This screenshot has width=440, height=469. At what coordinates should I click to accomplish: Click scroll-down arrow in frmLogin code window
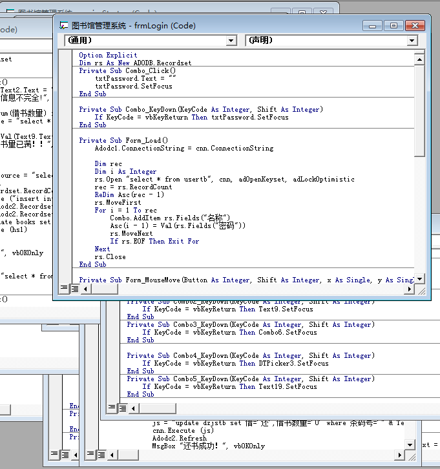click(419, 278)
